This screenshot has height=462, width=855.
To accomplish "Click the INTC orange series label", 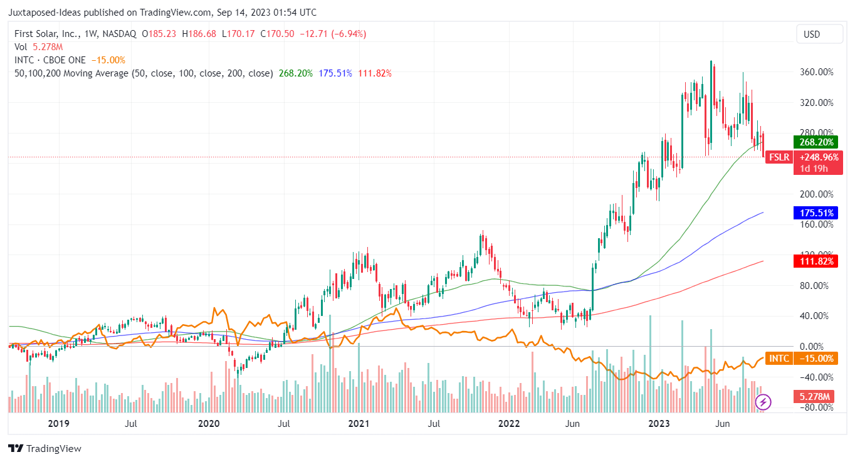I will pos(779,359).
